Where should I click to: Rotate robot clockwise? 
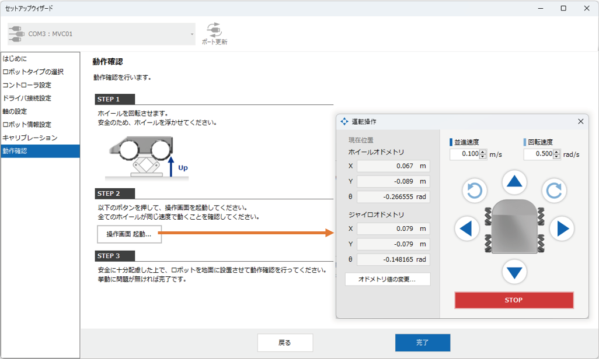point(553,190)
